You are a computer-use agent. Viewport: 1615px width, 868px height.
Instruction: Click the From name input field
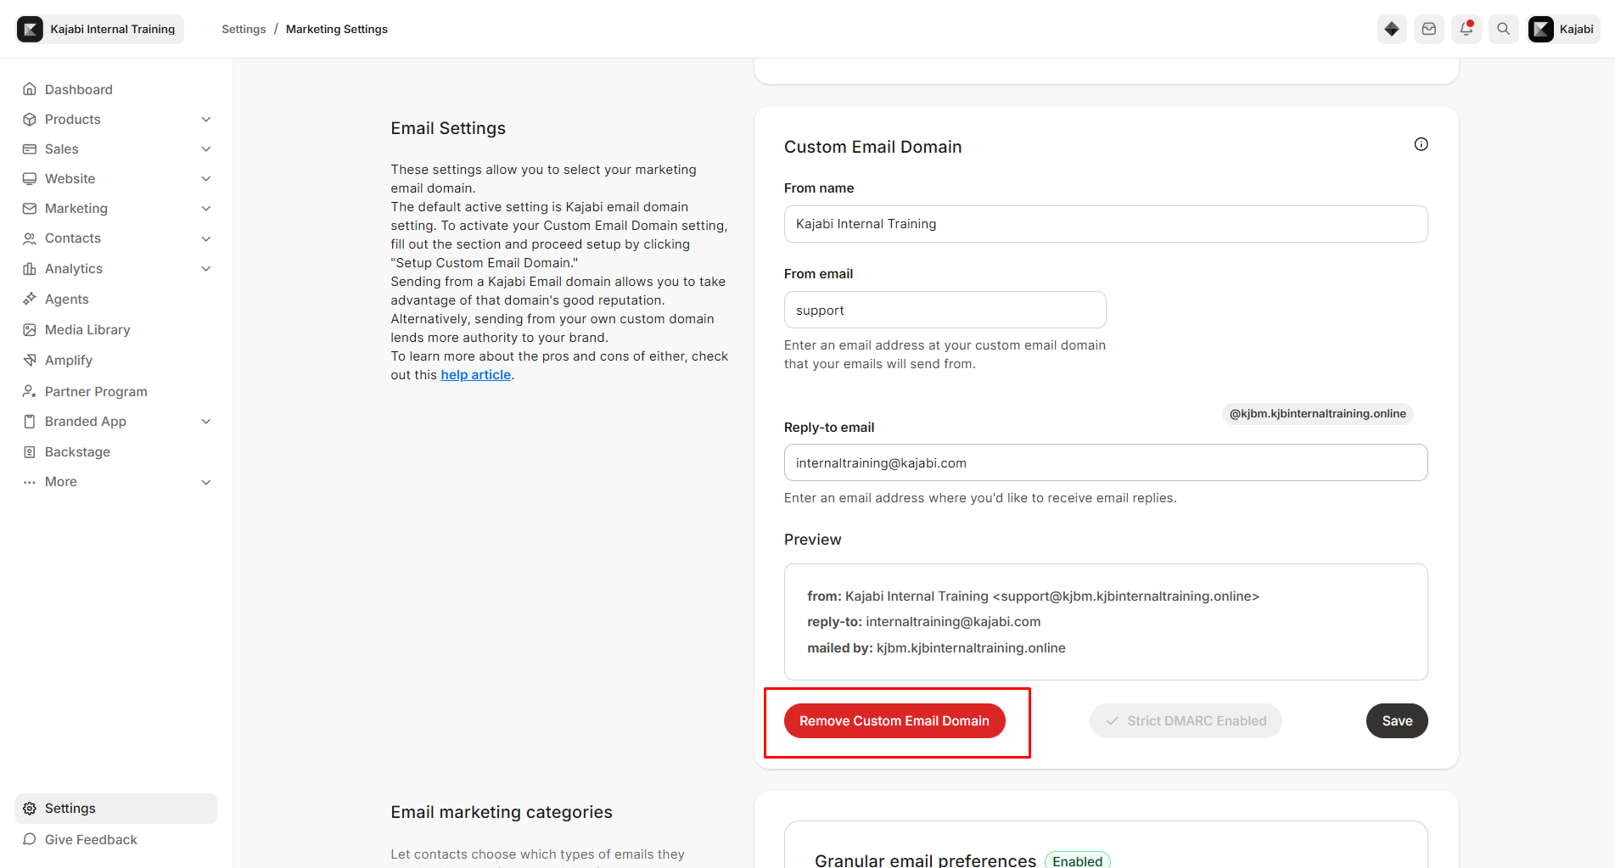[x=1106, y=224]
